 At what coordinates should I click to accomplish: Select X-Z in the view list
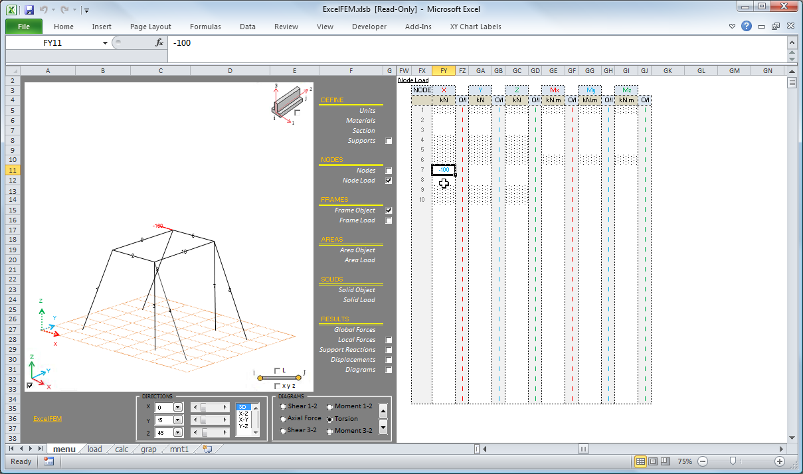[244, 413]
